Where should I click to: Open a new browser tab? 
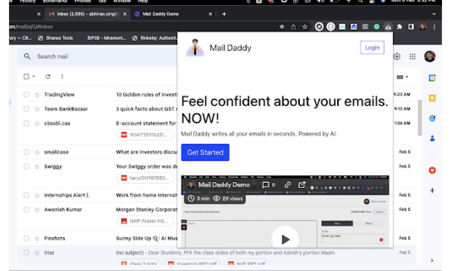(x=224, y=14)
